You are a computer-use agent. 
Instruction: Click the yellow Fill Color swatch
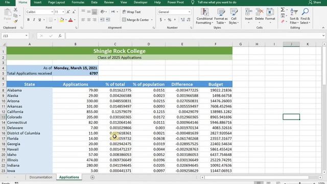point(62,20)
